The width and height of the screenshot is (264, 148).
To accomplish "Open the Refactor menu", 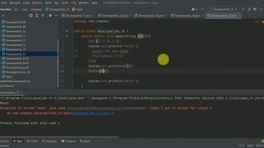I will tap(38, 3).
